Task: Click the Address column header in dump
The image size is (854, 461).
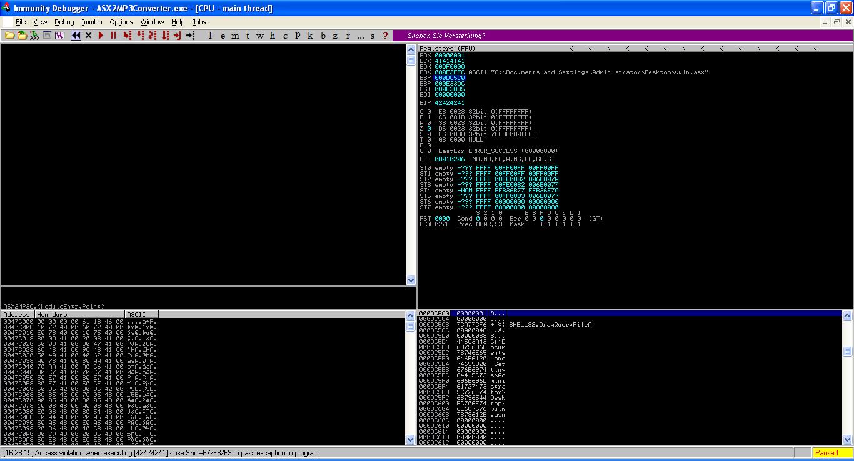Action: coord(18,314)
